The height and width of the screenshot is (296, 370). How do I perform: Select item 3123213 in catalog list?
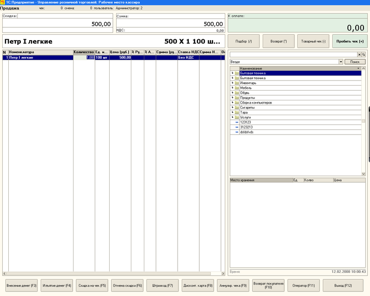tap(296, 127)
